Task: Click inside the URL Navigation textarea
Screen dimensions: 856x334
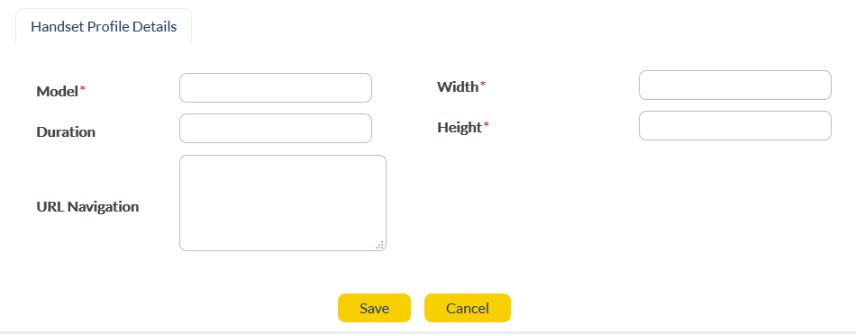Action: (283, 203)
